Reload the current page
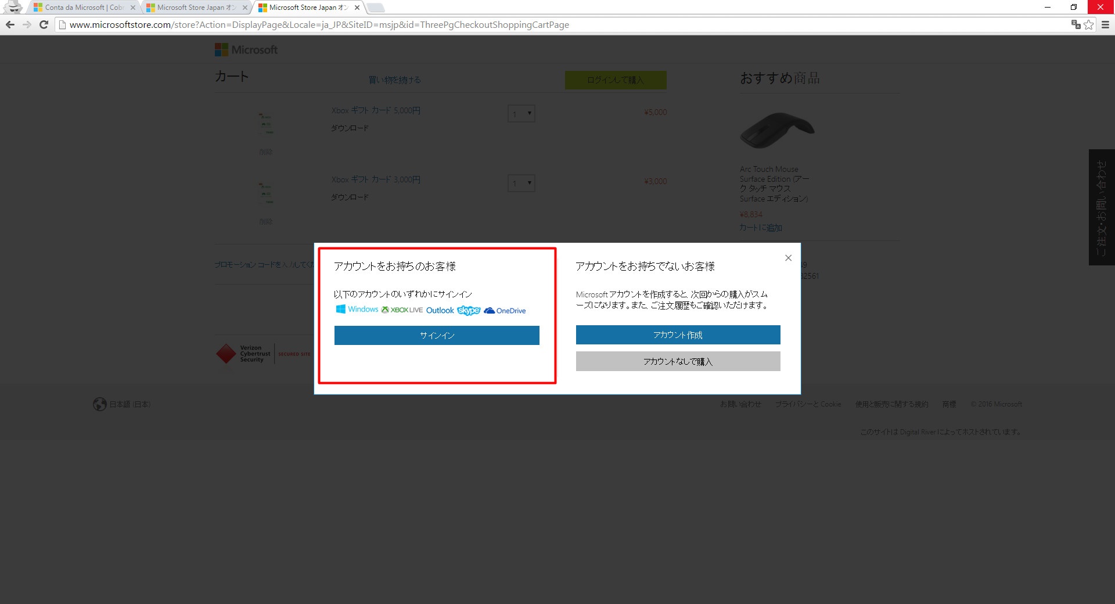Image resolution: width=1115 pixels, height=604 pixels. [44, 24]
